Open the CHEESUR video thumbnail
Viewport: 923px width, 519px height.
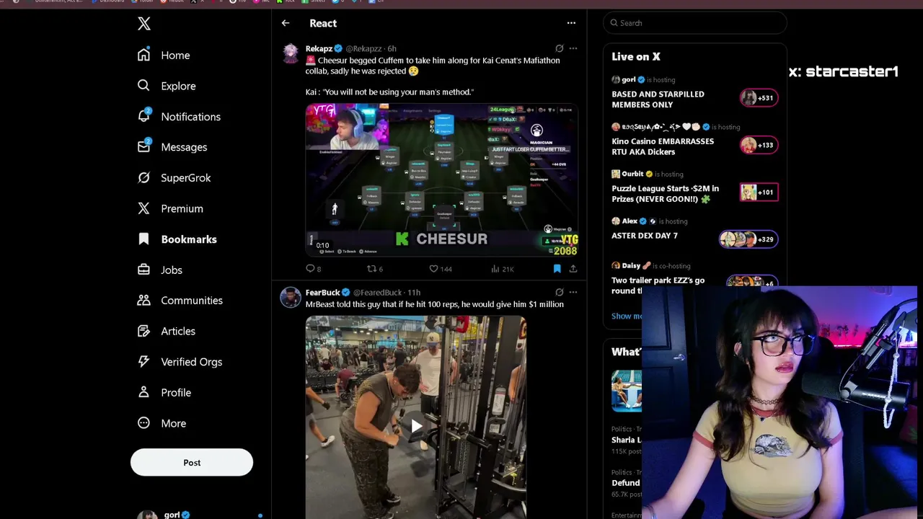[x=441, y=179]
